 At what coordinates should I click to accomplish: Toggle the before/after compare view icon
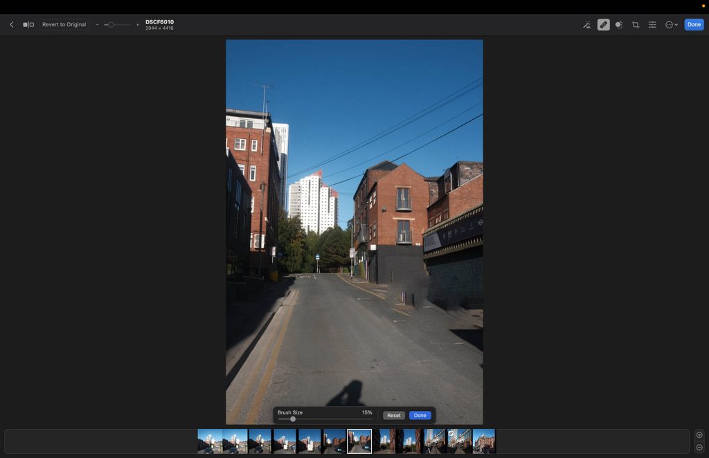pyautogui.click(x=28, y=24)
